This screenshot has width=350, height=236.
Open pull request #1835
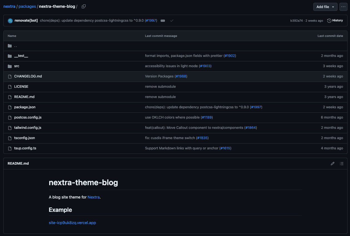click(x=202, y=138)
